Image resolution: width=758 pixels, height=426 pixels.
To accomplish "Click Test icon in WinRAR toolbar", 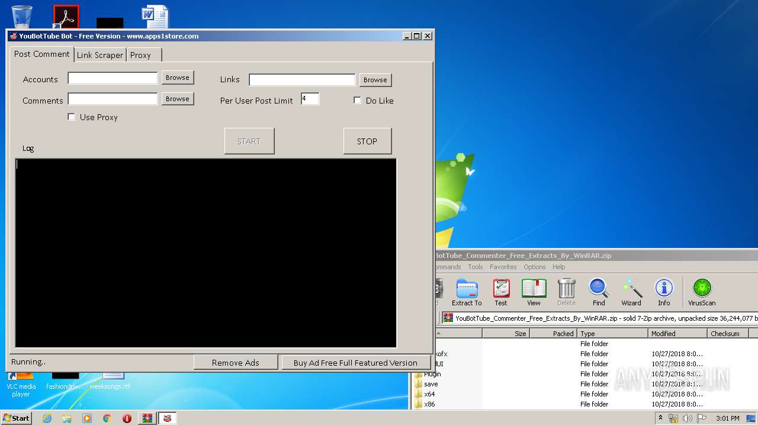I will click(x=501, y=292).
